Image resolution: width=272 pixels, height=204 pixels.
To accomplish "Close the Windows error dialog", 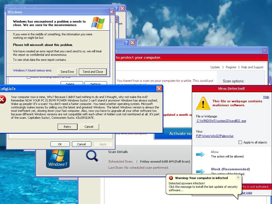I will 112,12.
